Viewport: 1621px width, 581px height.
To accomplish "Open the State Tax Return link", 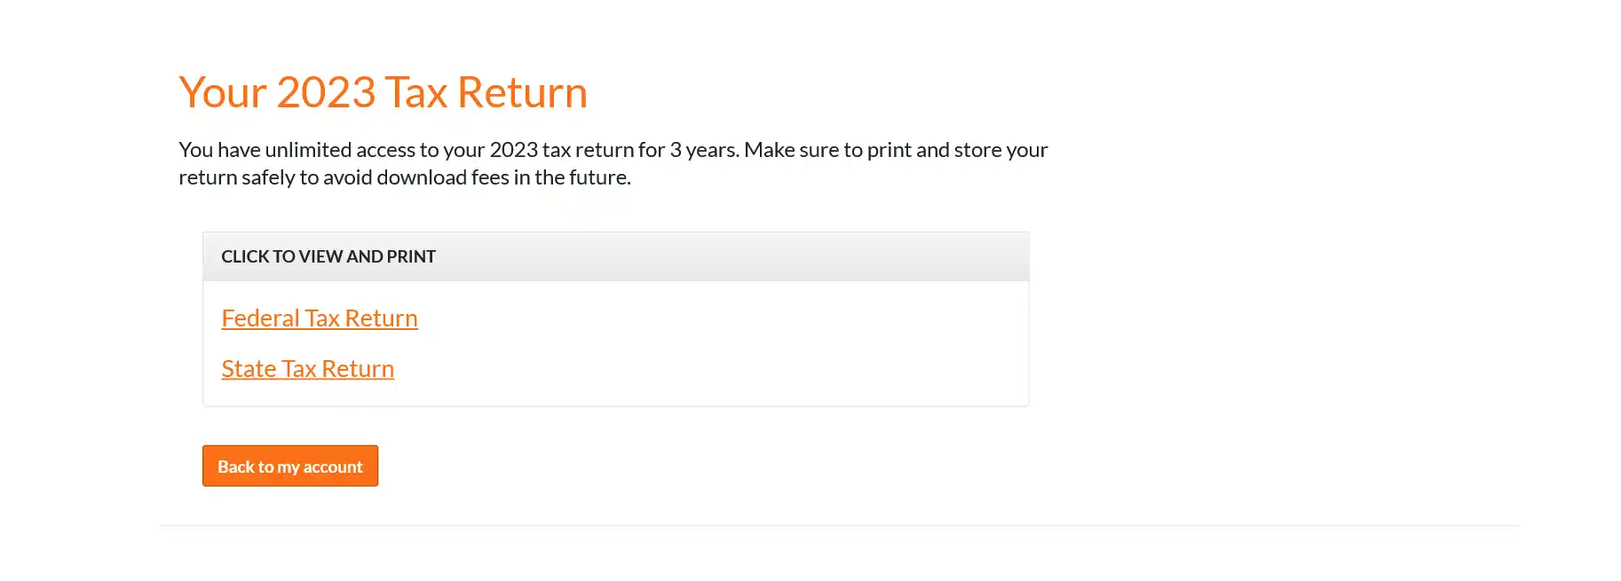I will pos(307,369).
